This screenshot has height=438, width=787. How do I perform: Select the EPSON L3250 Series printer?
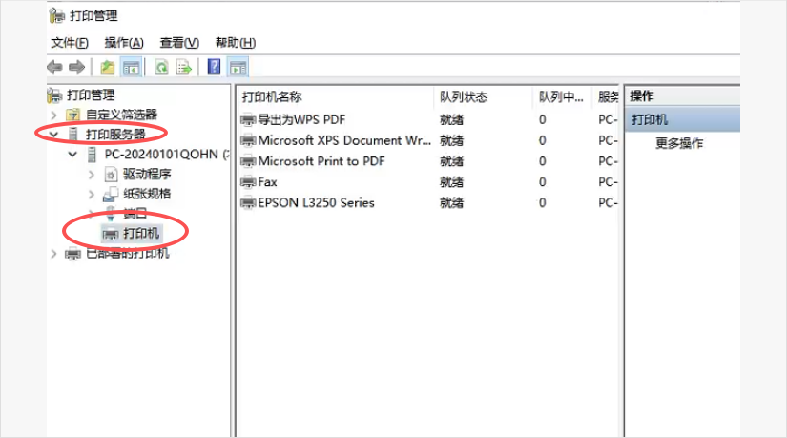point(316,202)
